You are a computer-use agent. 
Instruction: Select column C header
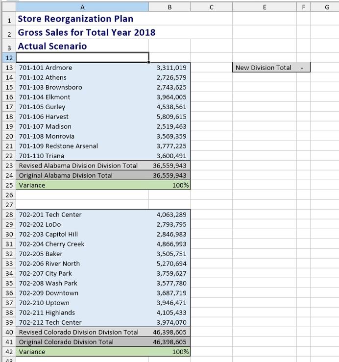pyautogui.click(x=211, y=7)
